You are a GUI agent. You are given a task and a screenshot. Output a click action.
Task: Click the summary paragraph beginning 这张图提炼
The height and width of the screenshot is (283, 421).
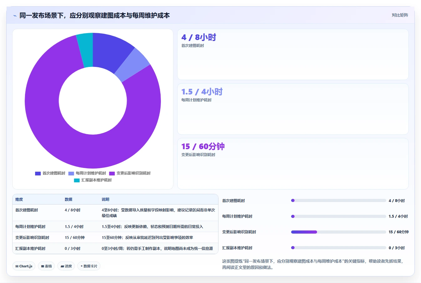pos(313,264)
